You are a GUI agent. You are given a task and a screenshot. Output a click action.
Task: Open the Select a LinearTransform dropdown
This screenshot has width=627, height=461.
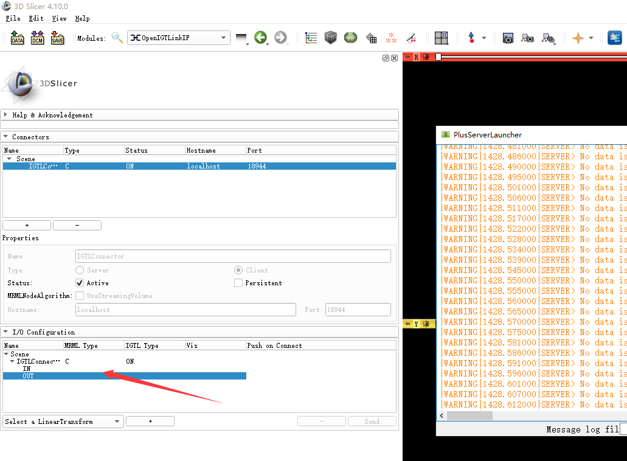coord(63,421)
